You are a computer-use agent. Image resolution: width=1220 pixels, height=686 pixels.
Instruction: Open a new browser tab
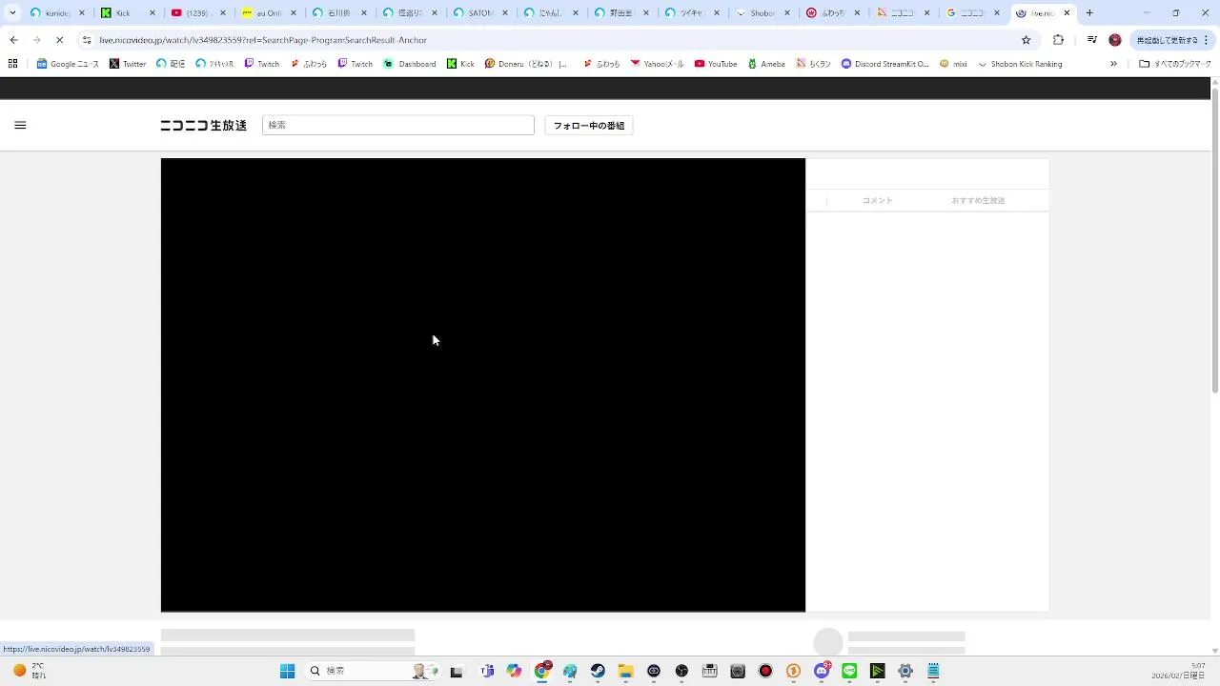pos(1089,13)
